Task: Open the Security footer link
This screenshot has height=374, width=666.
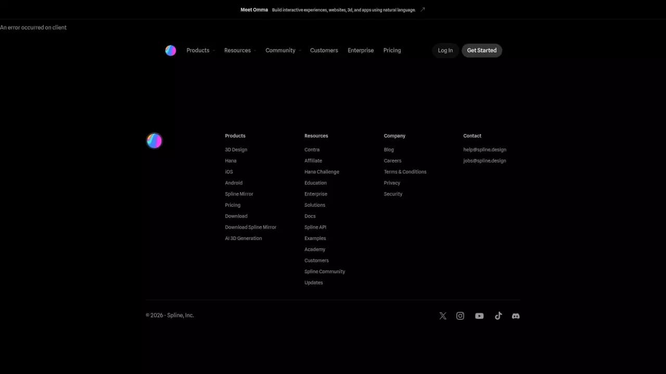Action: (x=393, y=194)
